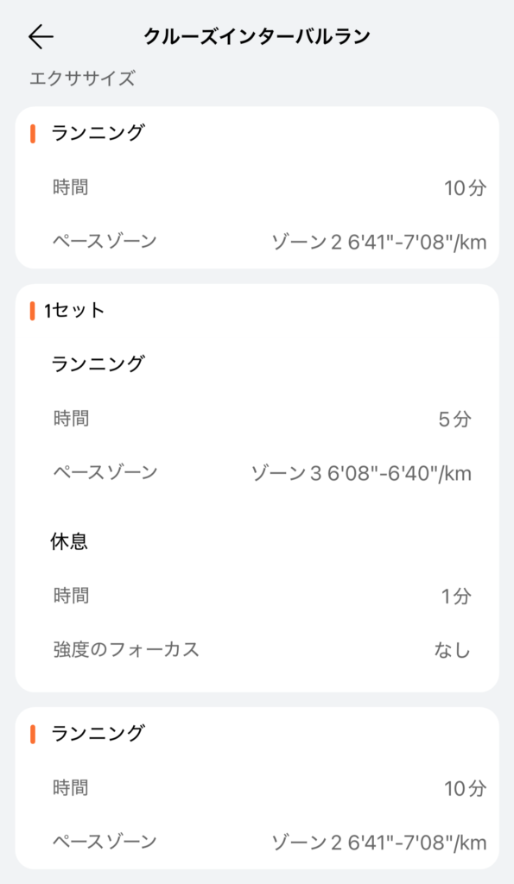Screen dimensions: 514x884
Task: Tap the orange marker beside first ランニング
Action: (33, 134)
